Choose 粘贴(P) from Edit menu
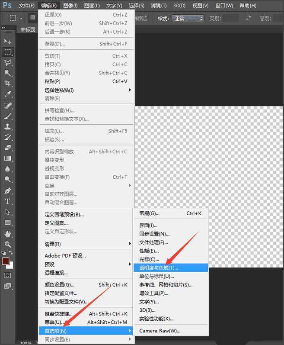Viewport: 284px width, 345px height. pyautogui.click(x=86, y=81)
